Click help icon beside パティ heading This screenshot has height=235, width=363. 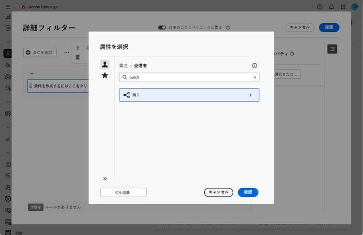coord(292,54)
